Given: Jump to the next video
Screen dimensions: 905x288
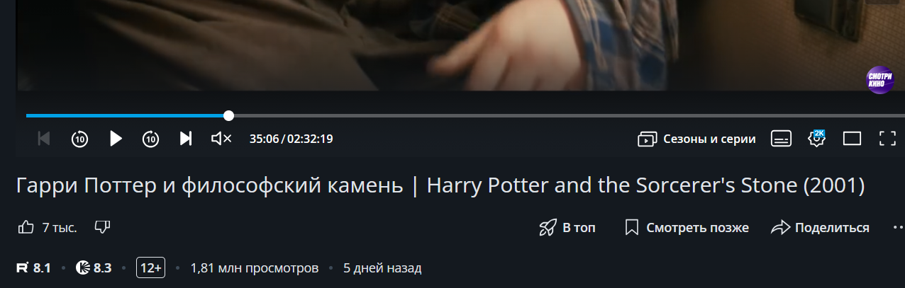Looking at the screenshot, I should coord(186,139).
